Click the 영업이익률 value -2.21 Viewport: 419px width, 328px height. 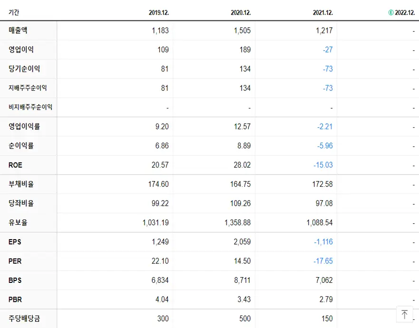coord(325,126)
